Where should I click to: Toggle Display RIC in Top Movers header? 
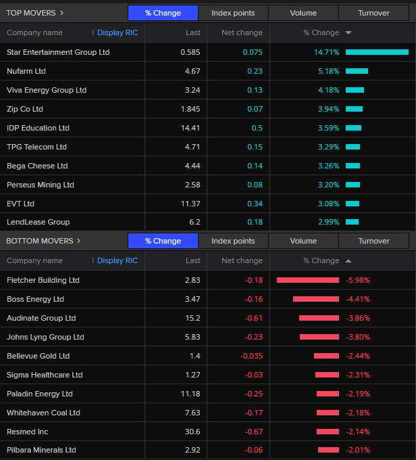pos(117,32)
